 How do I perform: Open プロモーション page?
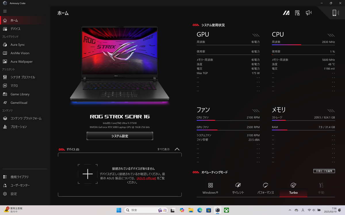click(25, 127)
